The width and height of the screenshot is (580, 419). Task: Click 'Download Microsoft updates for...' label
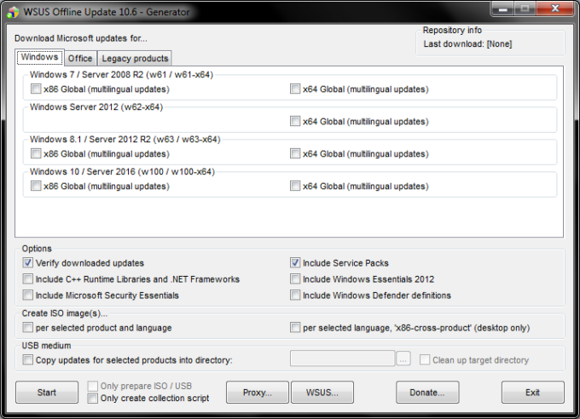81,38
